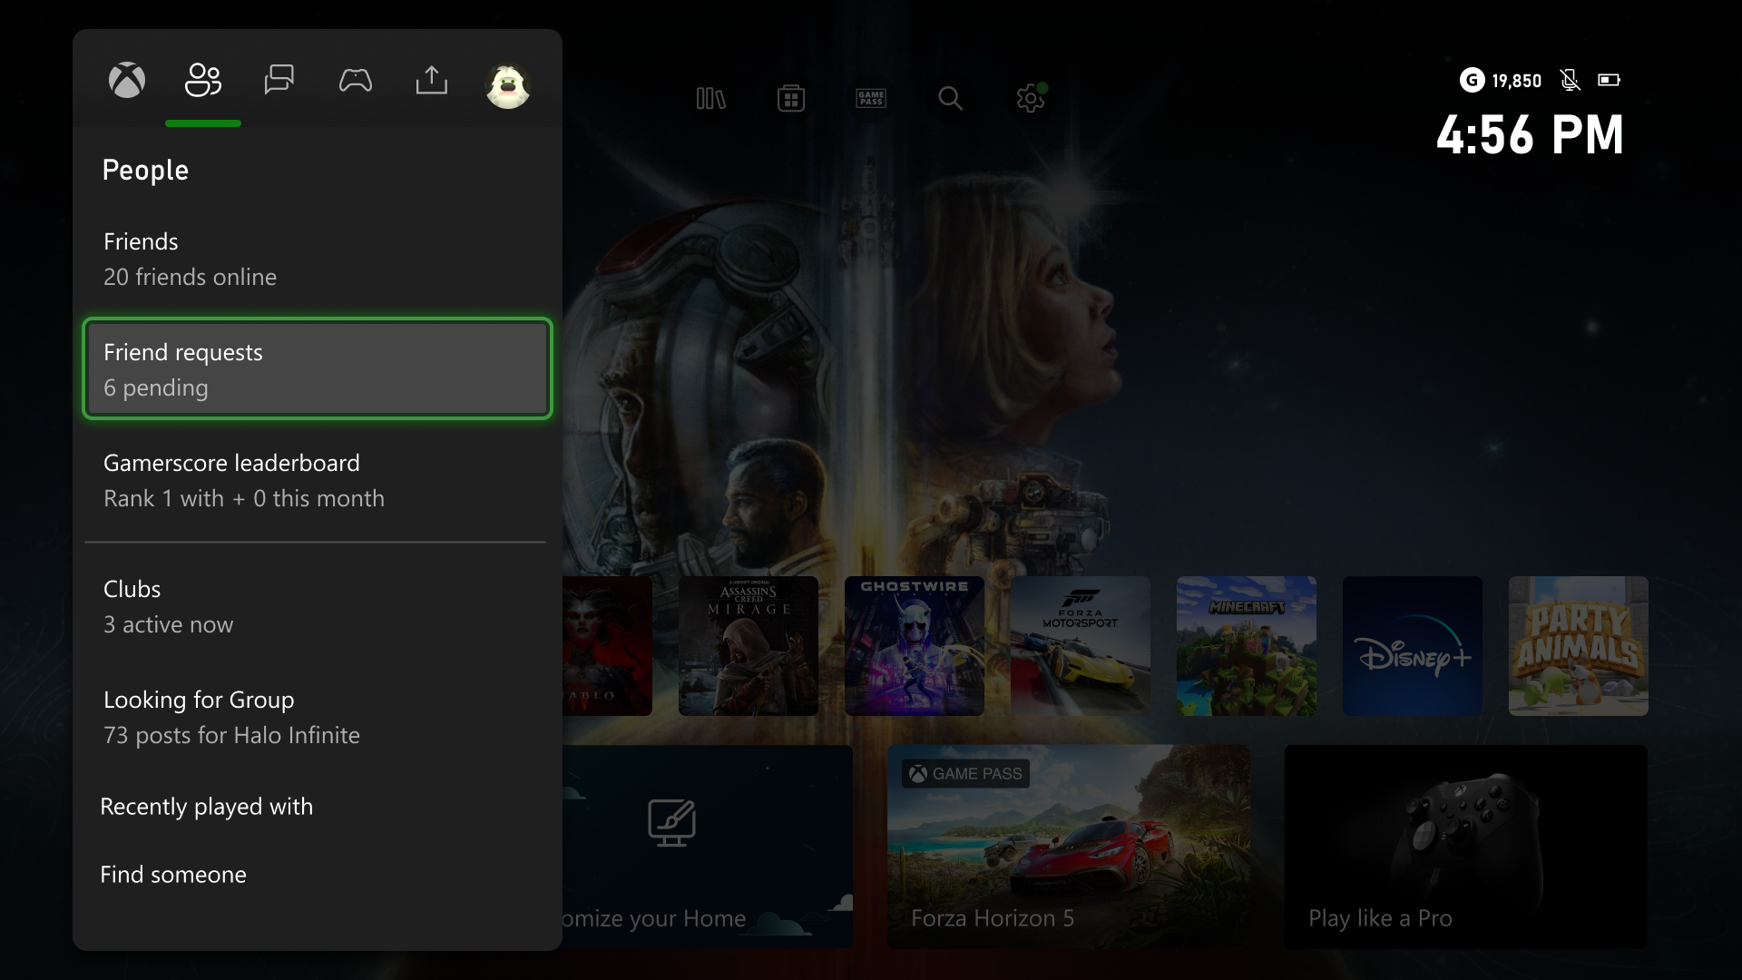Select the Search icon
1742x980 pixels.
950,98
